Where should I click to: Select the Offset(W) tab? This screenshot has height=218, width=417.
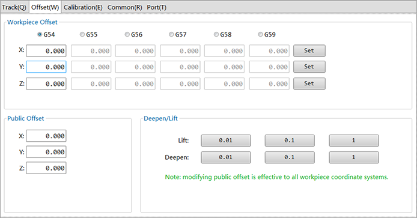[45, 7]
